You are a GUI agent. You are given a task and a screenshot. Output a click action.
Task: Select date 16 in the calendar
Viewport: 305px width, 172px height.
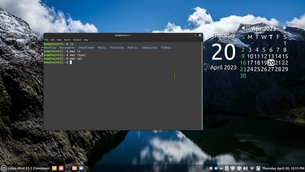[243, 63]
